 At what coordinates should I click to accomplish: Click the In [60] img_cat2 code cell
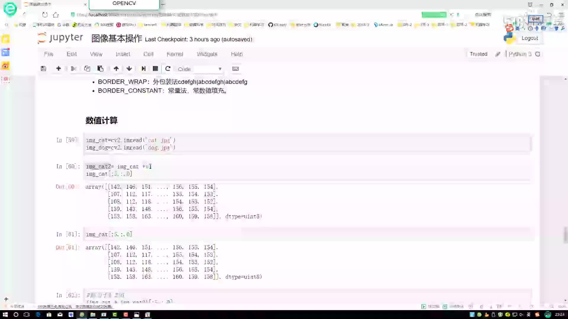click(307, 170)
